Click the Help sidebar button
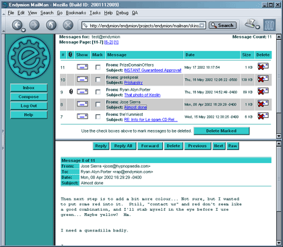Image resolution: width=283 pixels, height=247 pixels. pyautogui.click(x=29, y=114)
